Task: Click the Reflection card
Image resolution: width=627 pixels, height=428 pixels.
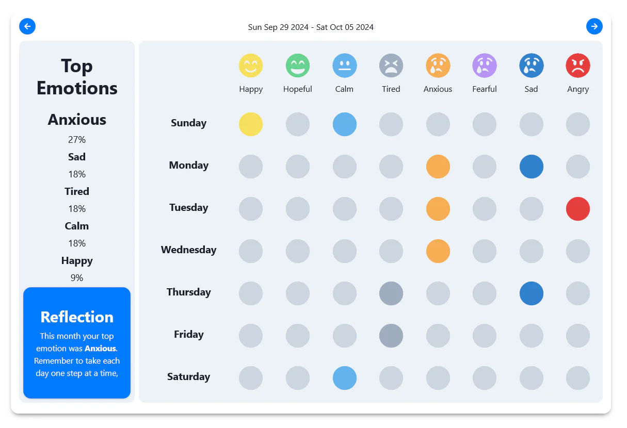Action: coord(76,343)
